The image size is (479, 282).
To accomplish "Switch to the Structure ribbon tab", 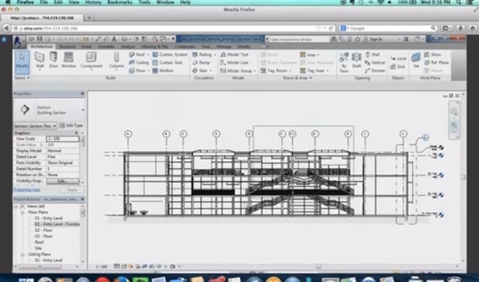I will pyautogui.click(x=67, y=47).
